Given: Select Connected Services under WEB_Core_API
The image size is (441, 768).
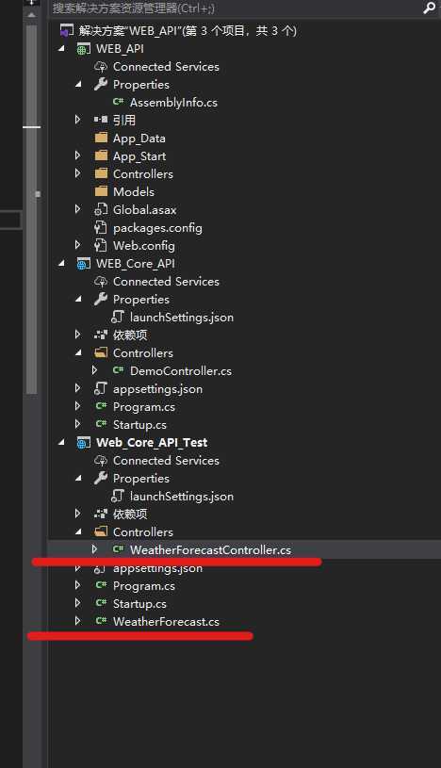Looking at the screenshot, I should click(166, 282).
